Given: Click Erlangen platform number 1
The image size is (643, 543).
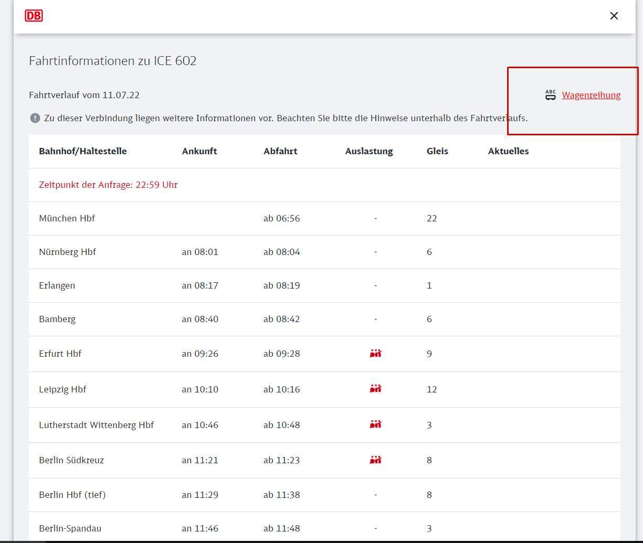Looking at the screenshot, I should [x=429, y=285].
